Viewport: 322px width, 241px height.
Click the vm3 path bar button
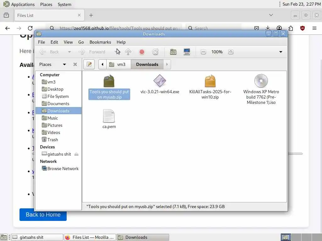coord(119,64)
